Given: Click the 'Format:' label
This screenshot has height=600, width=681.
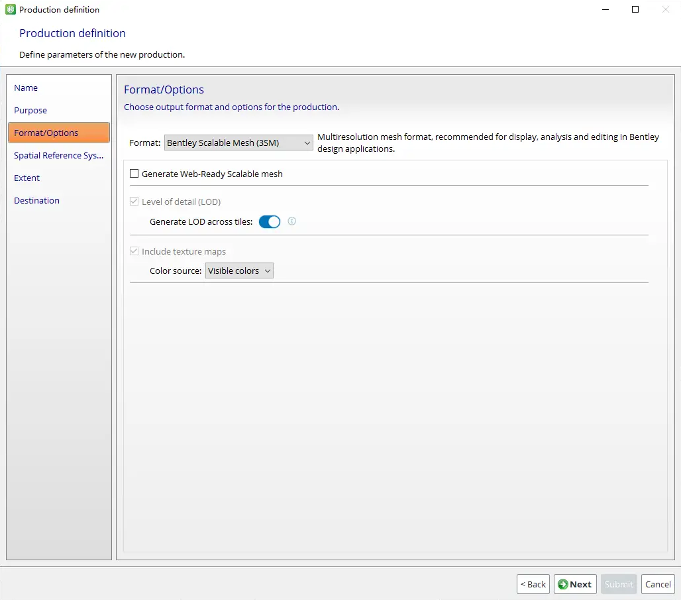Looking at the screenshot, I should [144, 143].
